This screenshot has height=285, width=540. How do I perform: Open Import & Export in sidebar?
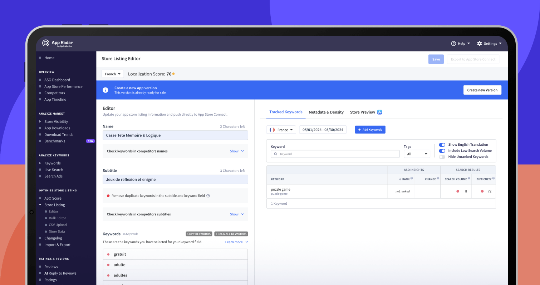pyautogui.click(x=57, y=245)
